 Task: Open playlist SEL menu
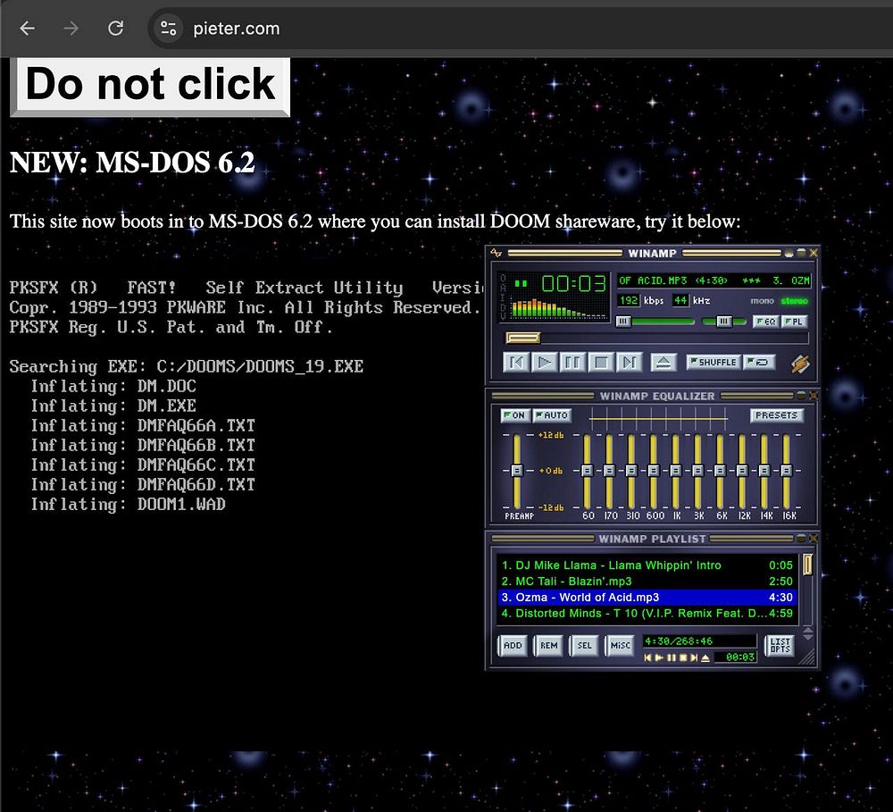pyautogui.click(x=584, y=646)
